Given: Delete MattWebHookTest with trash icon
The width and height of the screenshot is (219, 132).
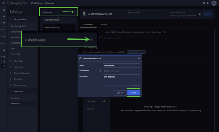Looking at the screenshot, I should [200, 14].
